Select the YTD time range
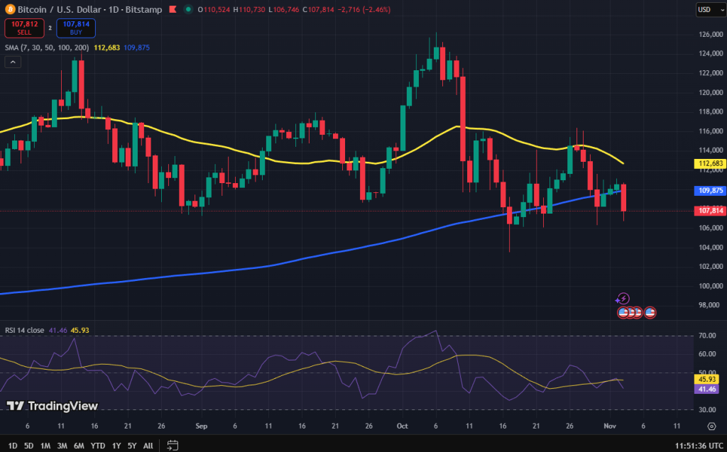The image size is (727, 452). [98, 446]
